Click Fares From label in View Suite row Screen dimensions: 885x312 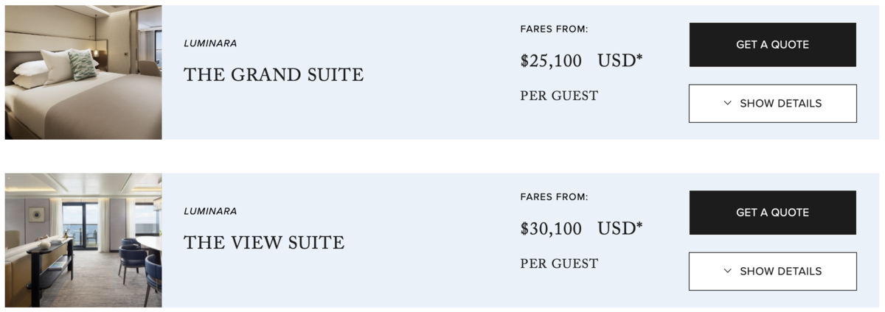[554, 197]
